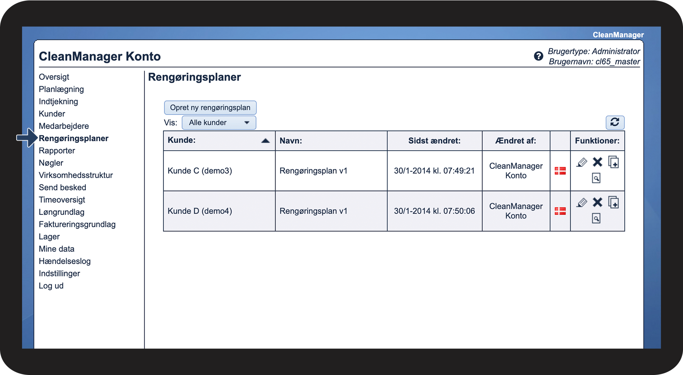Go to Løngrundlag in the sidebar
This screenshot has width=683, height=375.
[61, 212]
